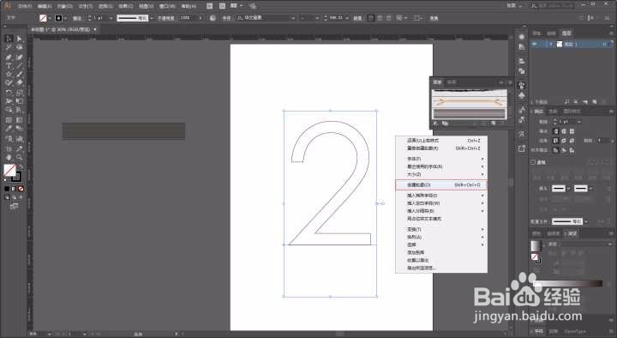Expand the 图层 1 layer arrow
617x338 pixels.
pyautogui.click(x=551, y=44)
